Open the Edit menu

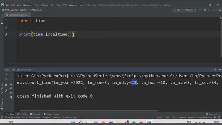click(13, 5)
